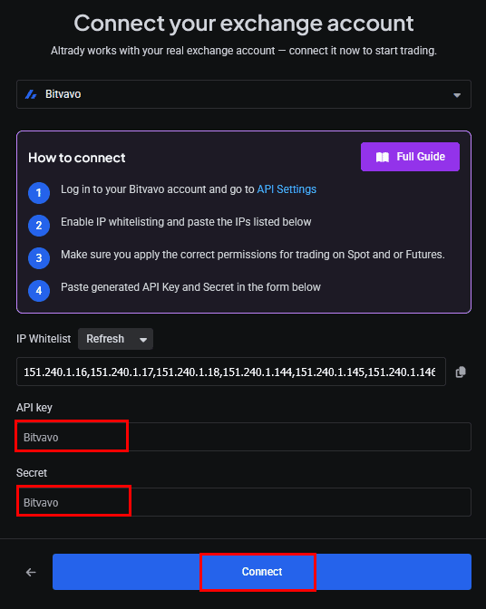
Task: Click the 'Connect your exchange account' heading
Action: (x=244, y=24)
